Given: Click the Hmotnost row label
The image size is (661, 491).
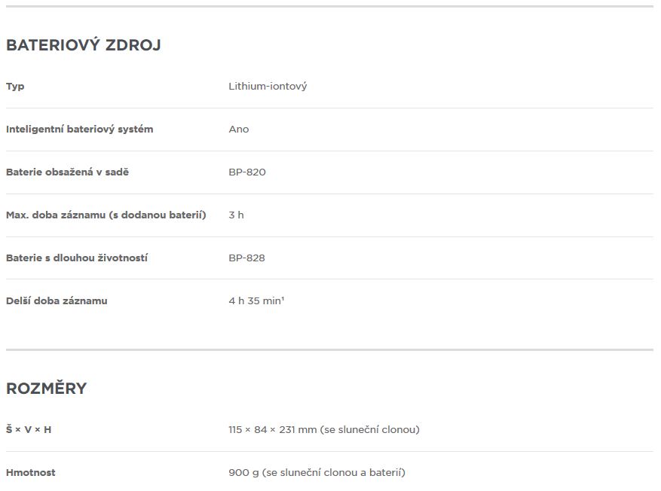Looking at the screenshot, I should tap(31, 473).
